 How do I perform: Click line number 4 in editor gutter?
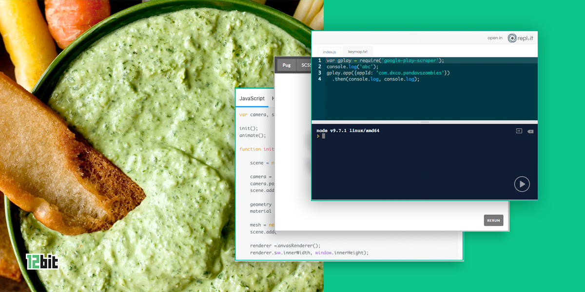320,79
